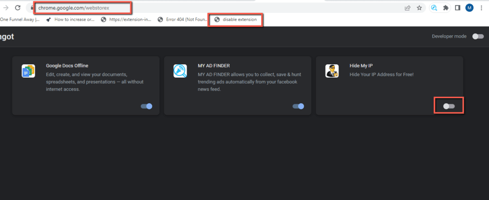The width and height of the screenshot is (489, 200).
Task: Open the MY AD FINDER toolbar extension icon
Action: [x=434, y=8]
